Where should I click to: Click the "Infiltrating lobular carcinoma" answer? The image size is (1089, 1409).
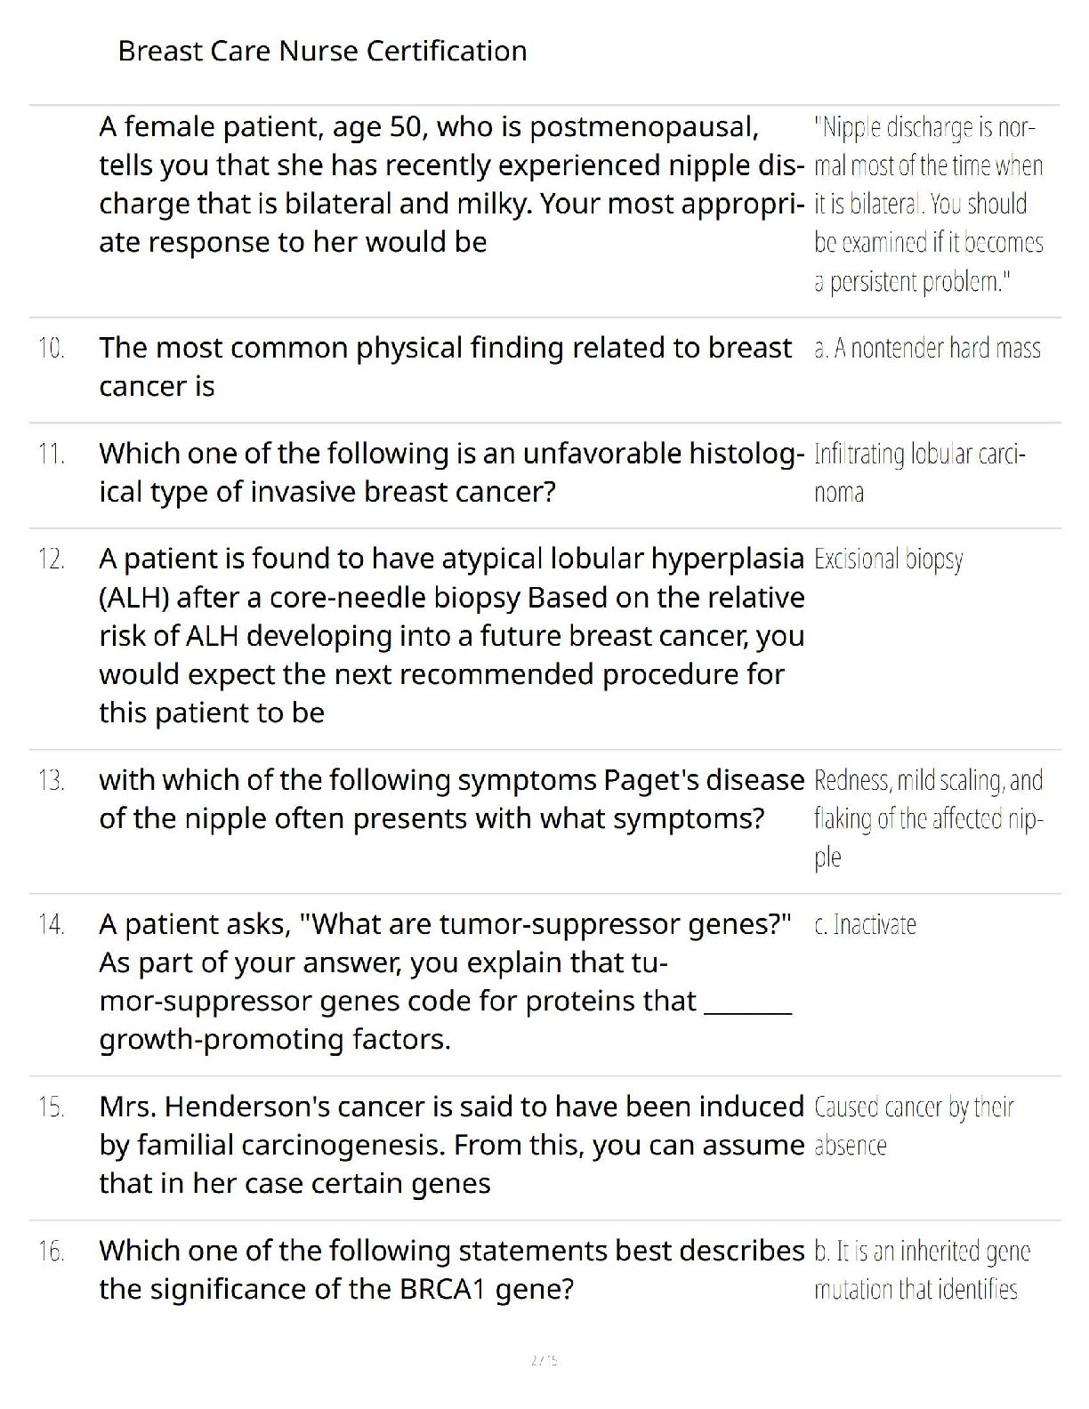click(920, 472)
